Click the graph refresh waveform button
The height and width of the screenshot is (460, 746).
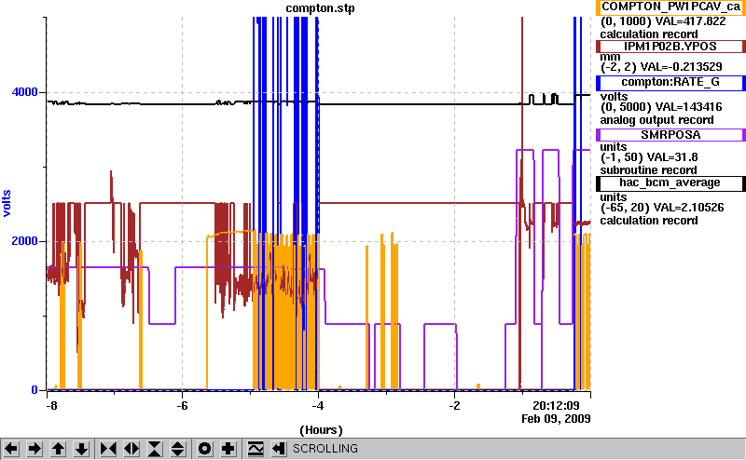coord(256,449)
